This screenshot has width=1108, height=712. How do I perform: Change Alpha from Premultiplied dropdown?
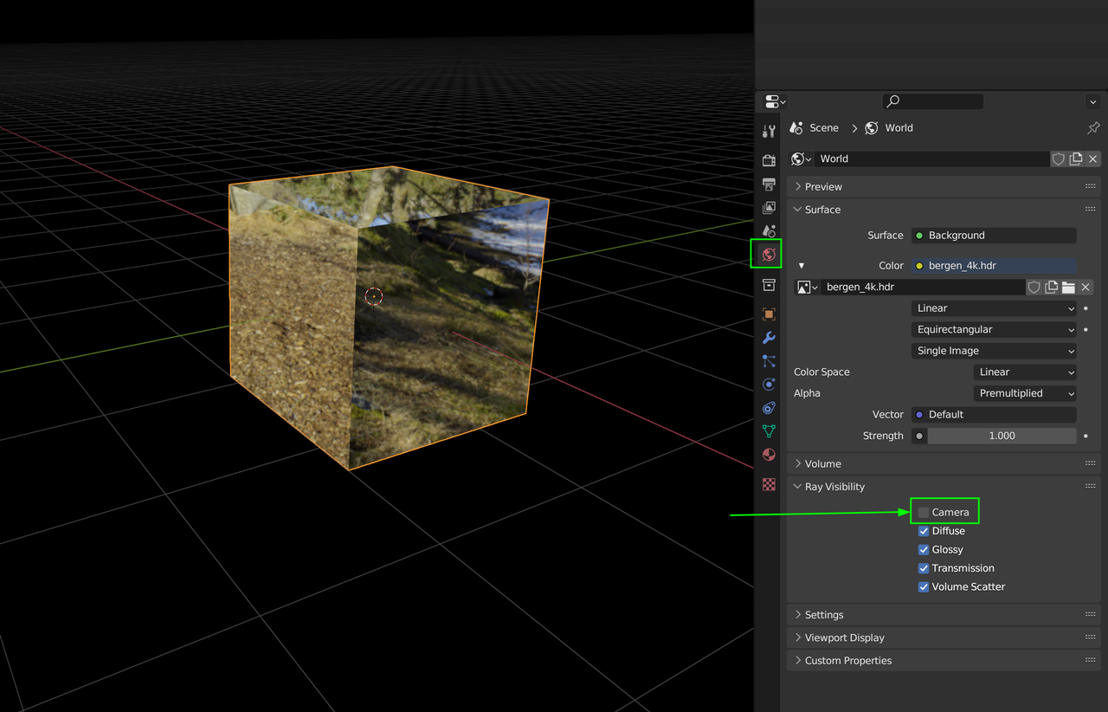point(1025,393)
